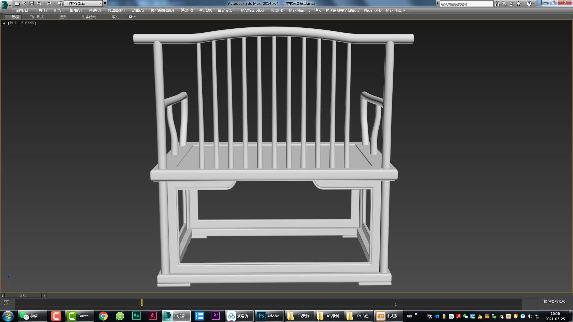Click the sign-in key icon
Viewport: 573px width, 322px height.
pos(504,3)
